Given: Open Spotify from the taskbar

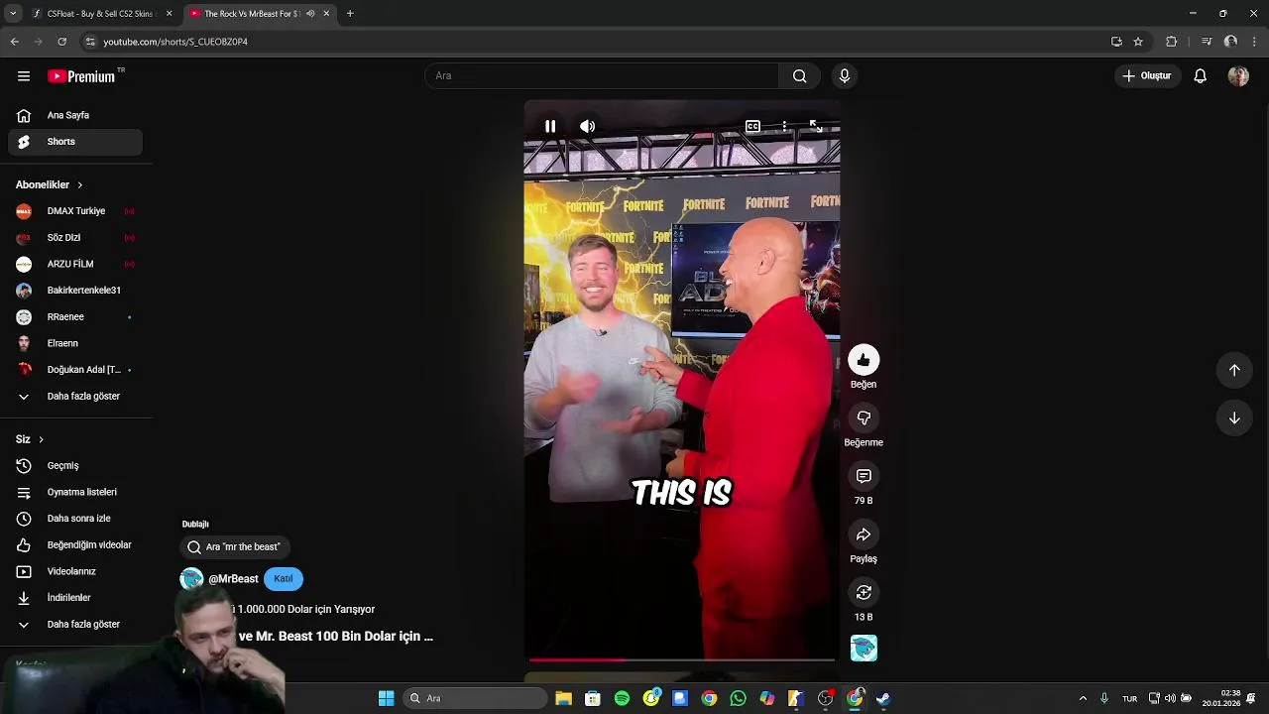Looking at the screenshot, I should pos(622,698).
